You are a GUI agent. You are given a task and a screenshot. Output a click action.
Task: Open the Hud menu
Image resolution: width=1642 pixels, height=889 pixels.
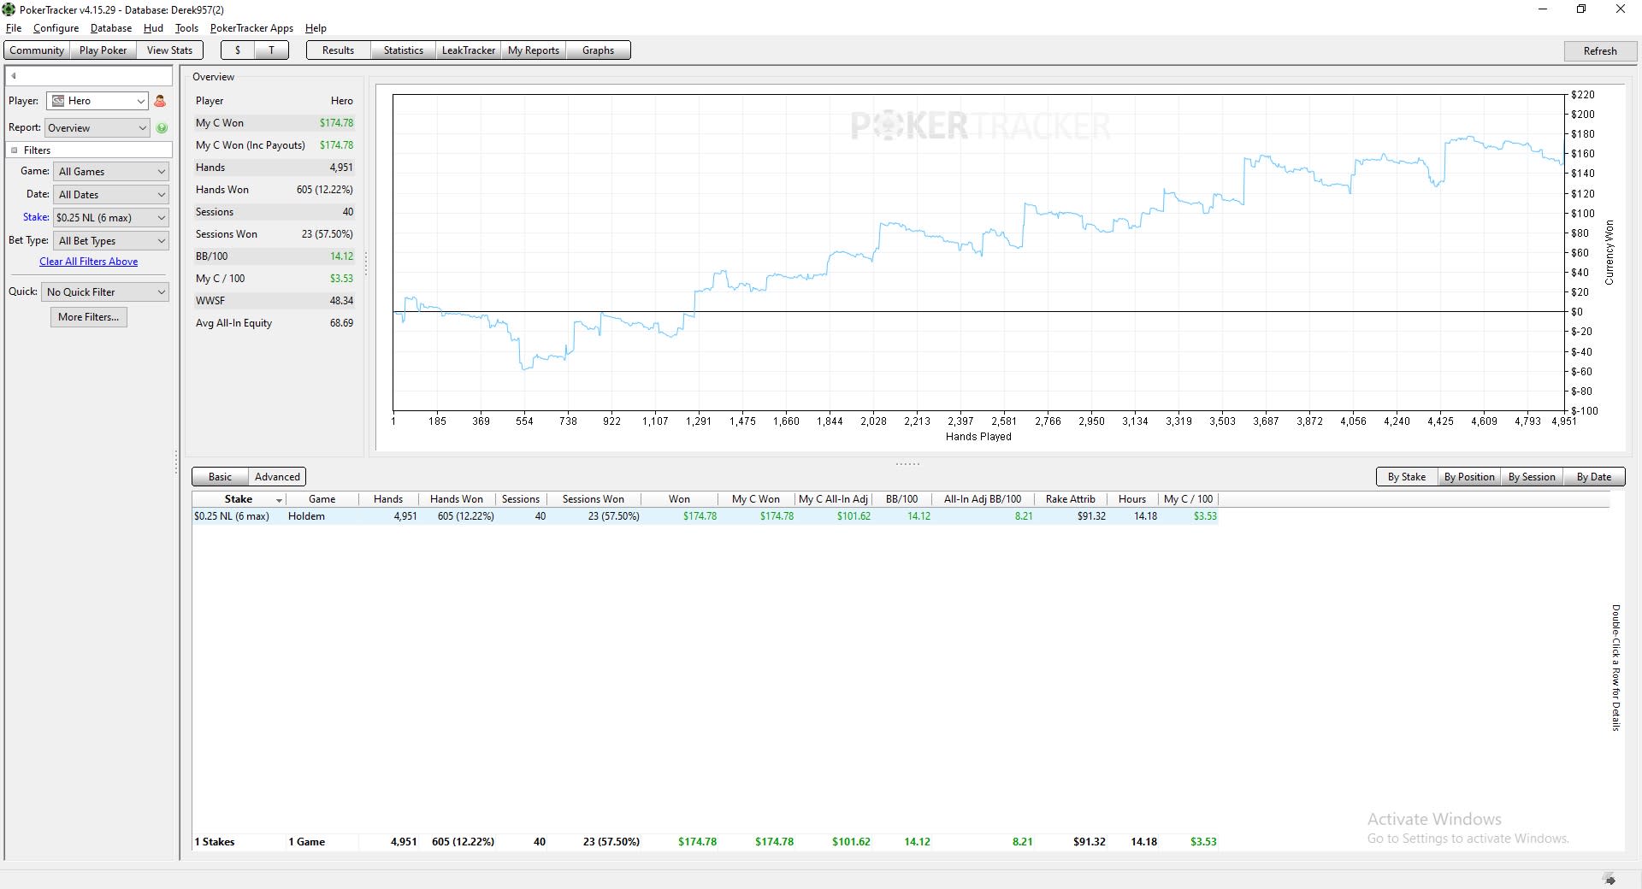click(x=153, y=28)
